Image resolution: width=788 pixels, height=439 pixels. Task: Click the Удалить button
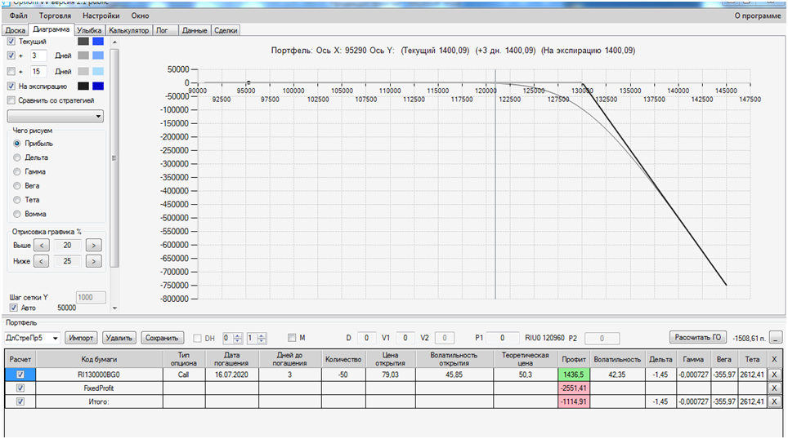point(119,338)
